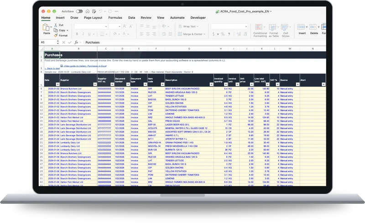Click the formula bar containing Purchases
Viewport: 365px width, 223px height.
205,42
